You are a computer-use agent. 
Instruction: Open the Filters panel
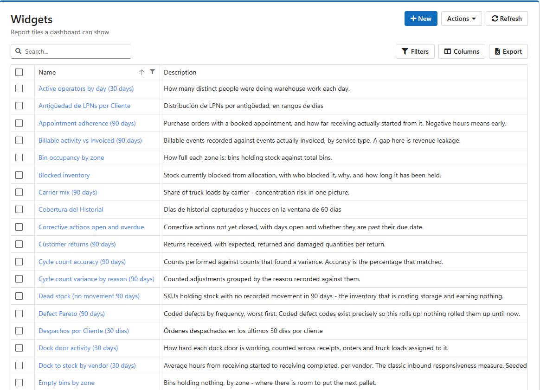pyautogui.click(x=415, y=51)
